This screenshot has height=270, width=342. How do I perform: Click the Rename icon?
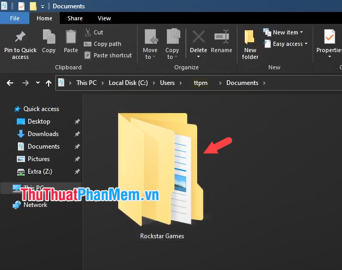coord(222,36)
